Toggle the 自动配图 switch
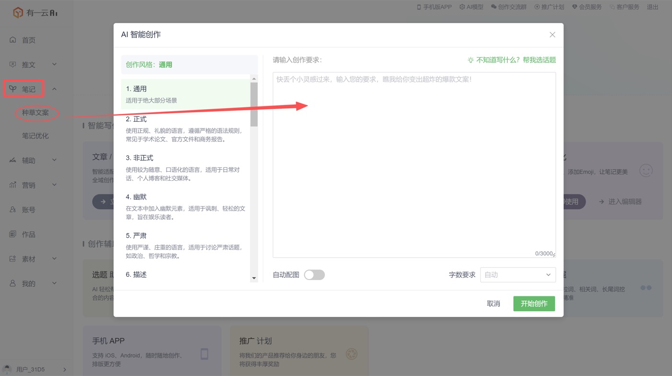 (x=314, y=275)
